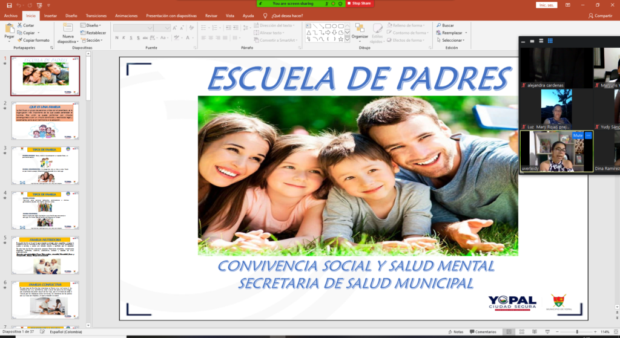Screen dimensions: 620x338
Task: Click Restablecer slide button
Action: [93, 33]
